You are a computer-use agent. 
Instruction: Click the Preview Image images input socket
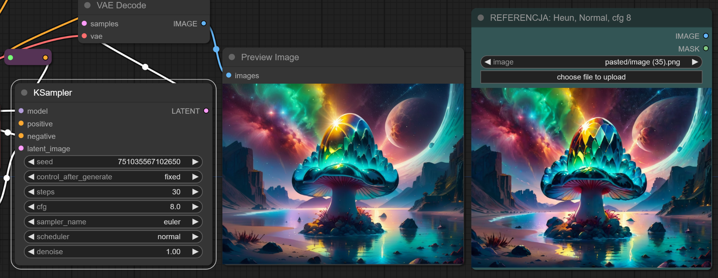tap(229, 75)
